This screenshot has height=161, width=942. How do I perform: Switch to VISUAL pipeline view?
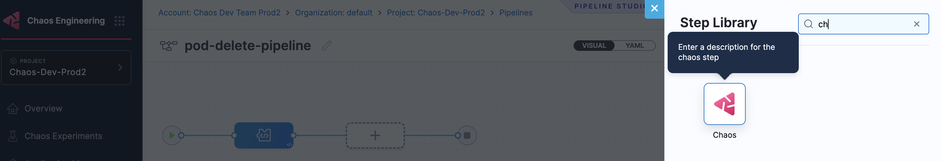pos(594,46)
